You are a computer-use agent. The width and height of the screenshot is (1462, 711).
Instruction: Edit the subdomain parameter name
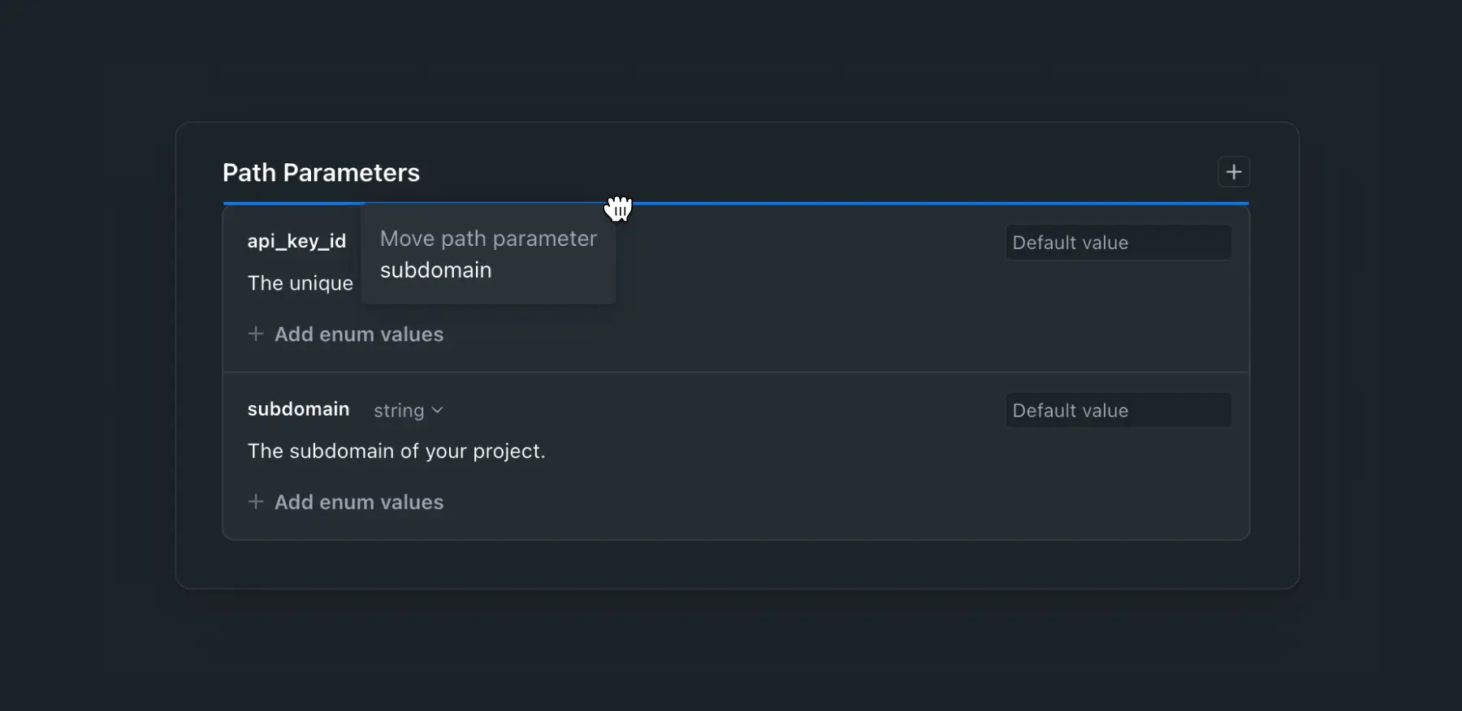coord(298,409)
